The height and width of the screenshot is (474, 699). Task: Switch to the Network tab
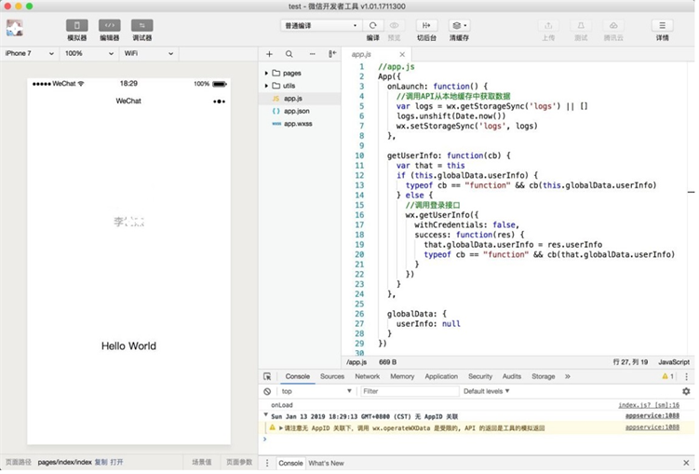(367, 376)
